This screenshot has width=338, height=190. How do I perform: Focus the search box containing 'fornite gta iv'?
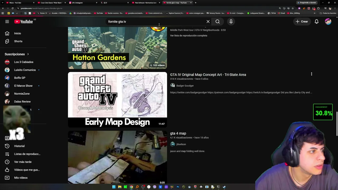[156, 22]
